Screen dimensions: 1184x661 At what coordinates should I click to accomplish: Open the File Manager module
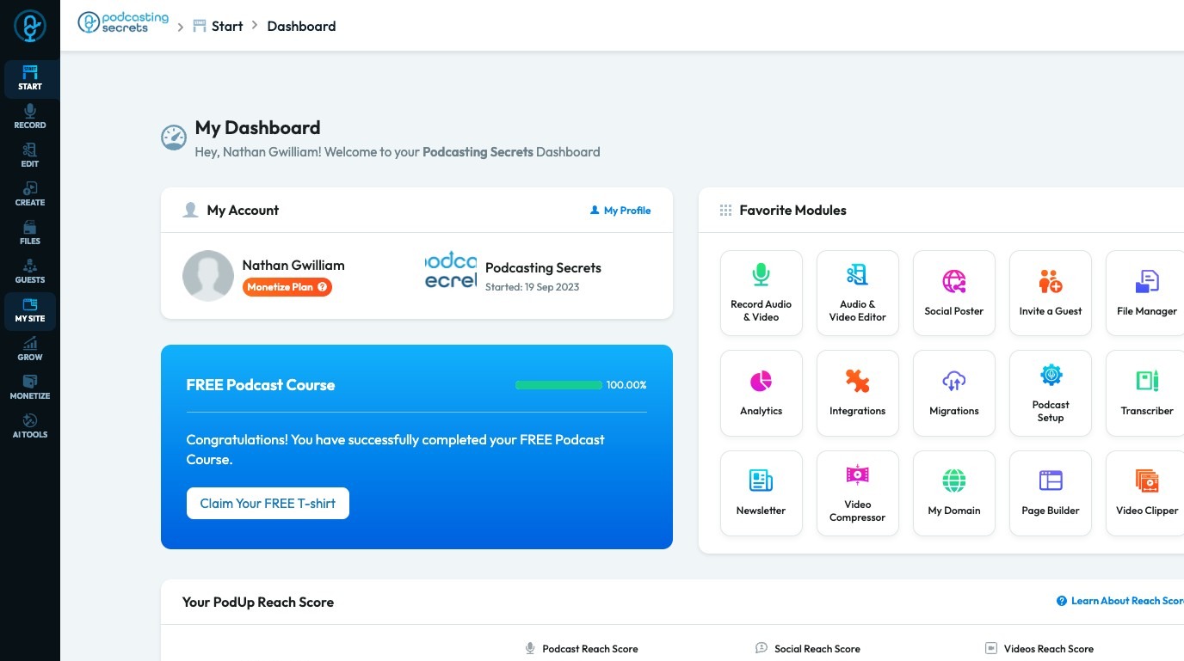(x=1147, y=293)
